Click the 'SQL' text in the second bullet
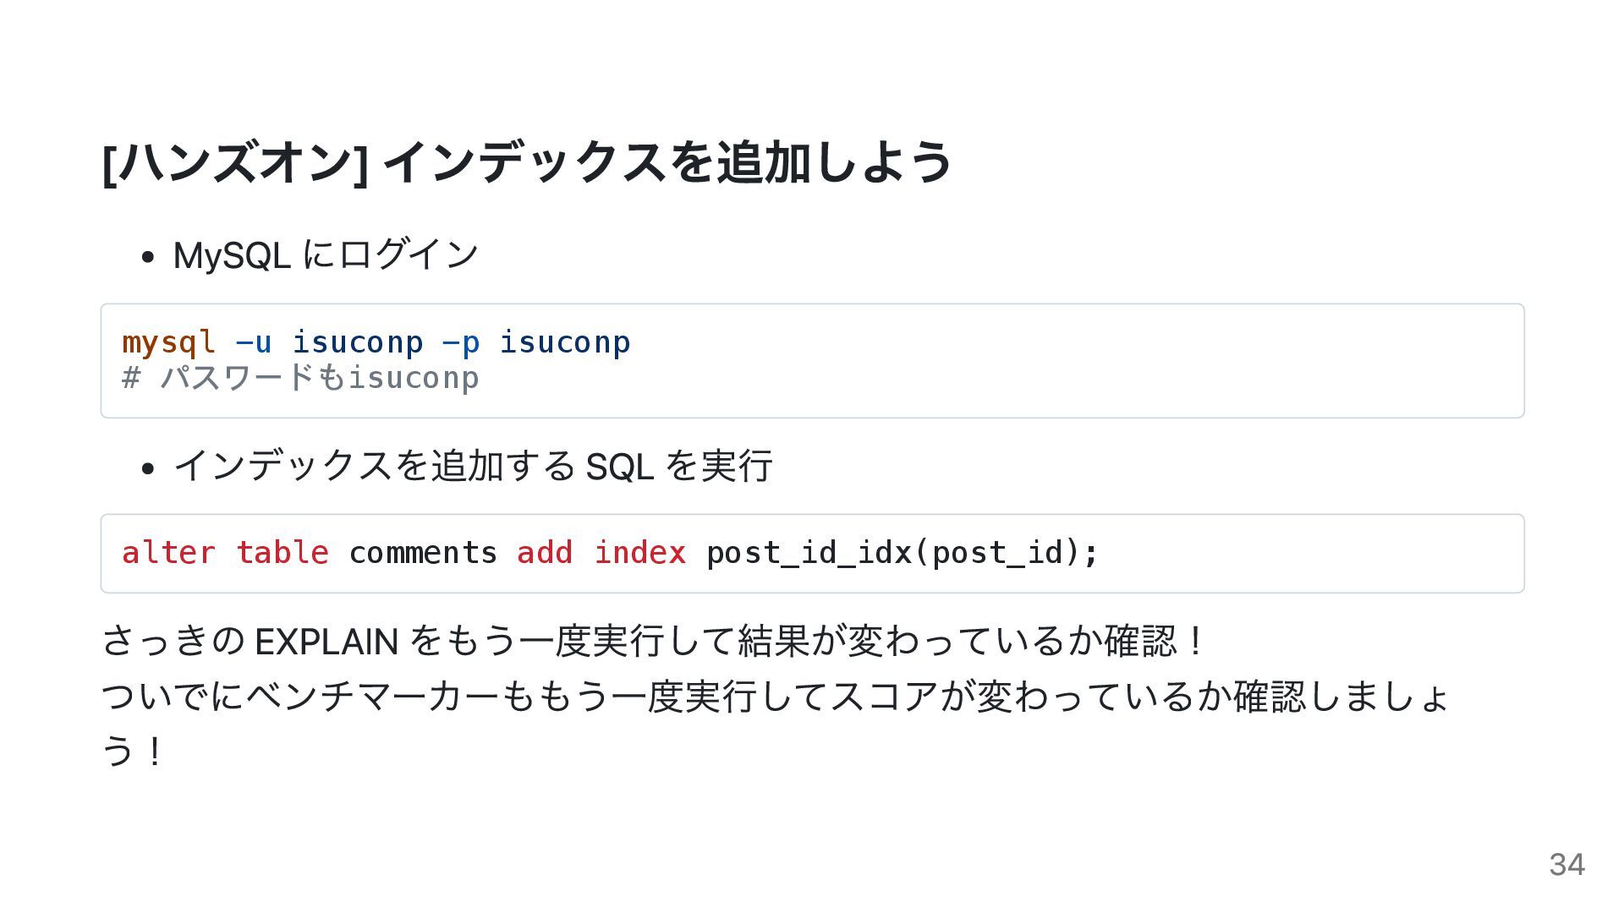The height and width of the screenshot is (913, 1624). [x=620, y=466]
